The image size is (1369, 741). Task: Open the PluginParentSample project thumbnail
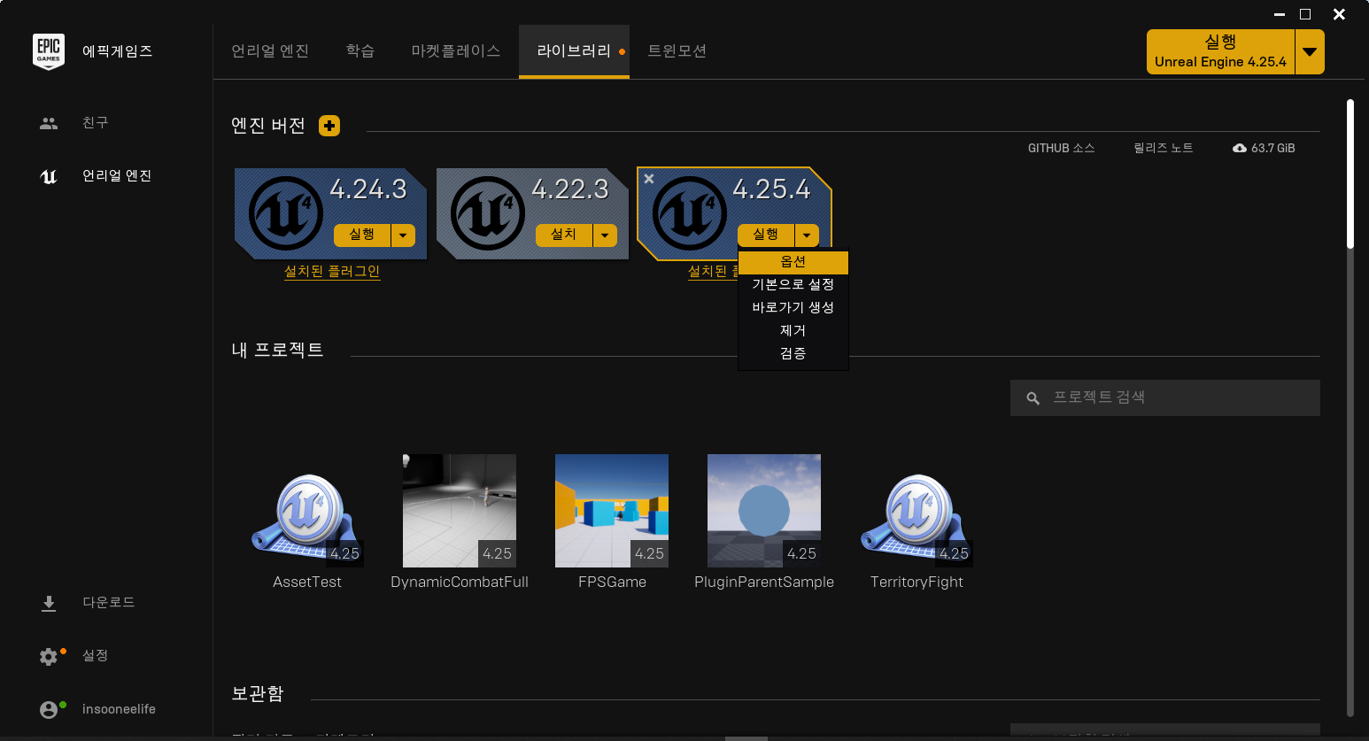(x=764, y=511)
